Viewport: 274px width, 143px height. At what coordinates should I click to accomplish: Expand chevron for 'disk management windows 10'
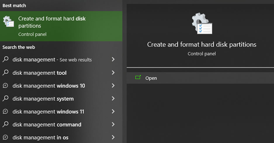(x=113, y=85)
